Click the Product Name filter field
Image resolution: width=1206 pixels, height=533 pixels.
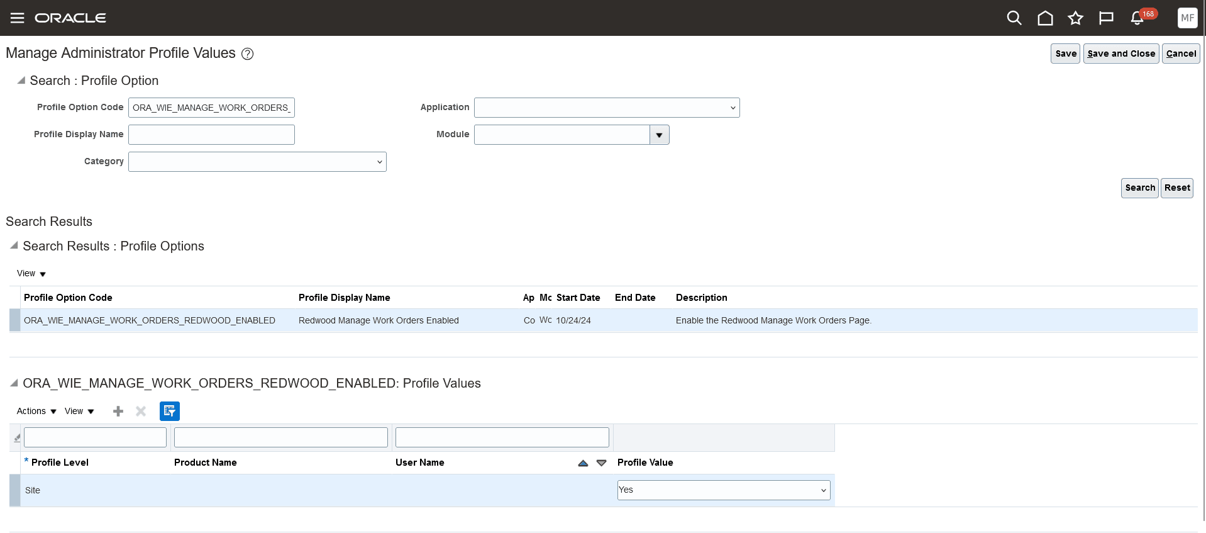281,437
